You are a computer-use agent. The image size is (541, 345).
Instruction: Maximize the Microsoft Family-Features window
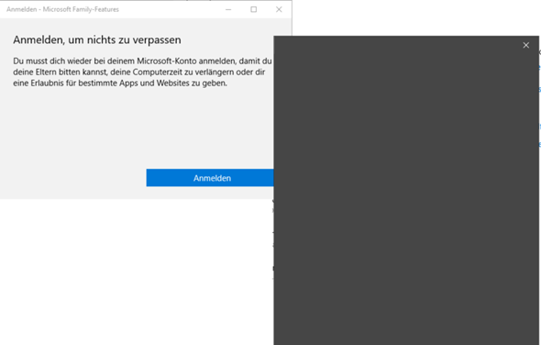(254, 9)
